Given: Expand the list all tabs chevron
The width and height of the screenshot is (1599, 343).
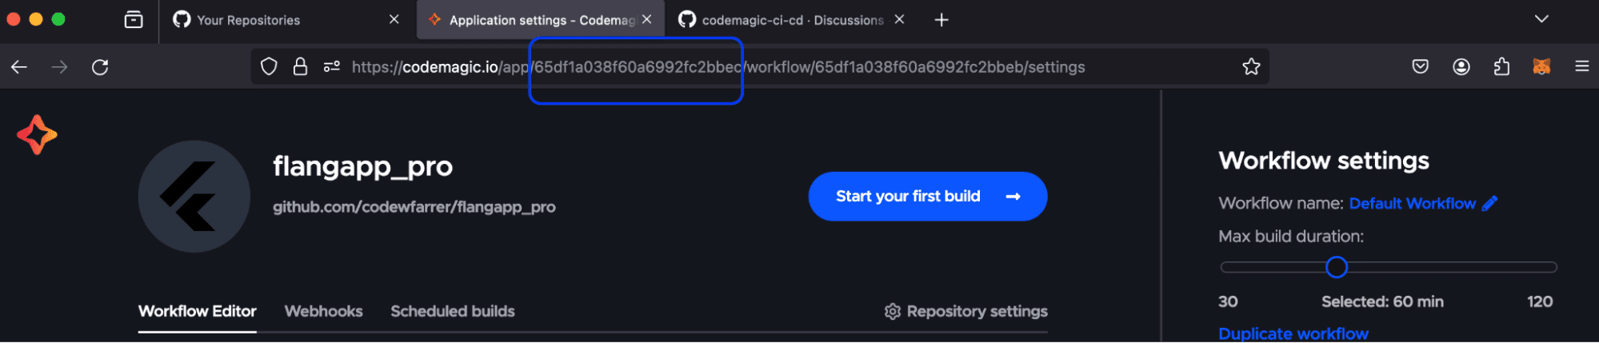Looking at the screenshot, I should [x=1541, y=19].
